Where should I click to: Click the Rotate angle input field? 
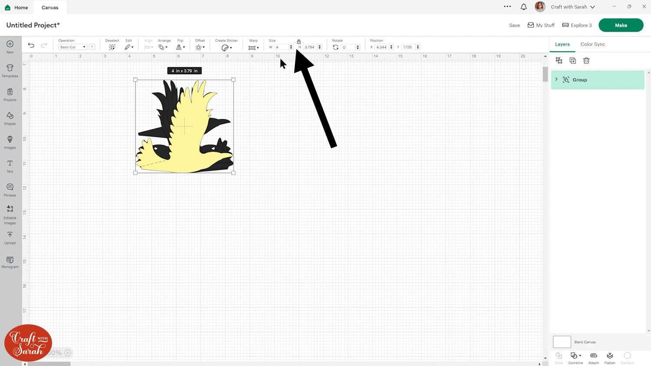point(349,47)
